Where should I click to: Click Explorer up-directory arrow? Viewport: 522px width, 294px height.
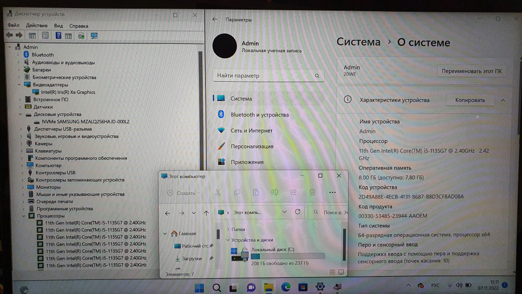[206, 213]
